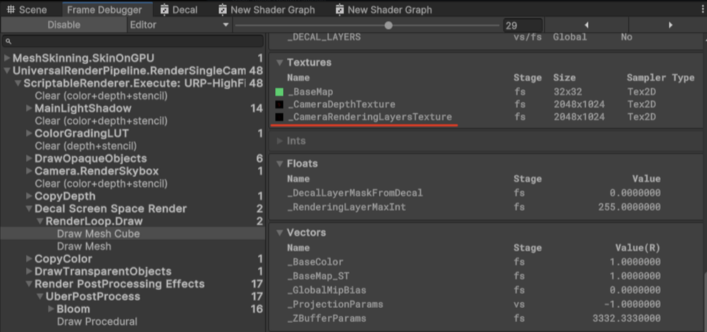Collapse Decal Screen Space Render node

point(29,209)
